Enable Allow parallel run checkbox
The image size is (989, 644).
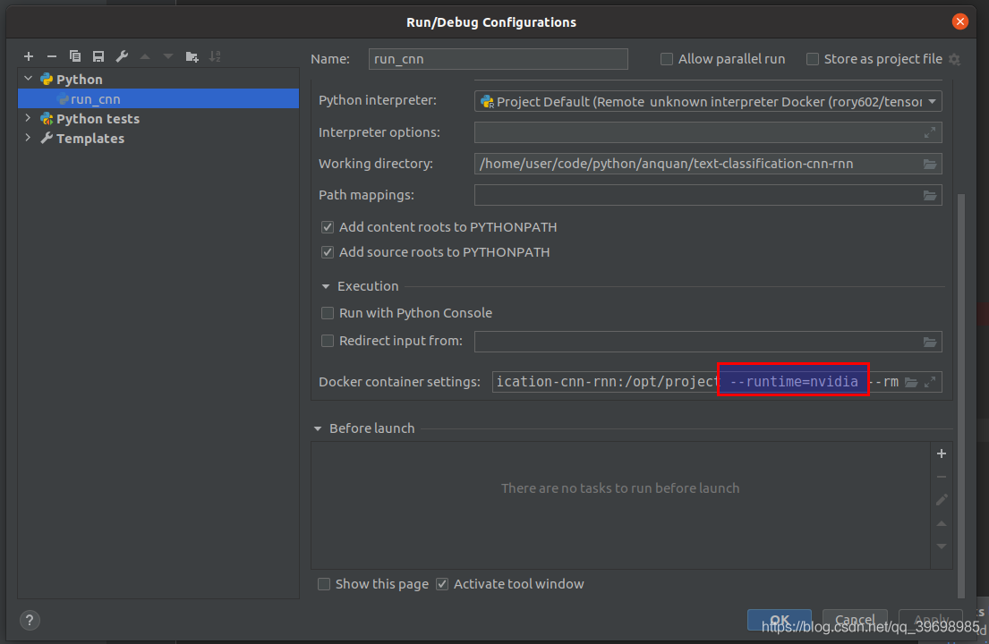[x=667, y=59]
